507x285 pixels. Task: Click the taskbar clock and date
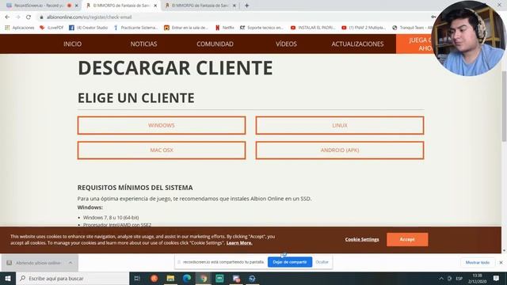click(x=477, y=278)
